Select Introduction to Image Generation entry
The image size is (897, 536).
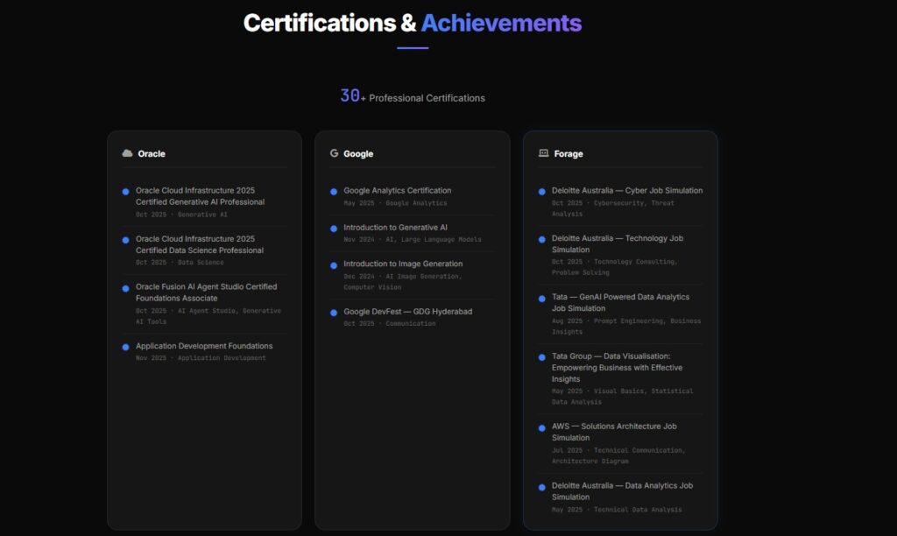[x=412, y=275]
